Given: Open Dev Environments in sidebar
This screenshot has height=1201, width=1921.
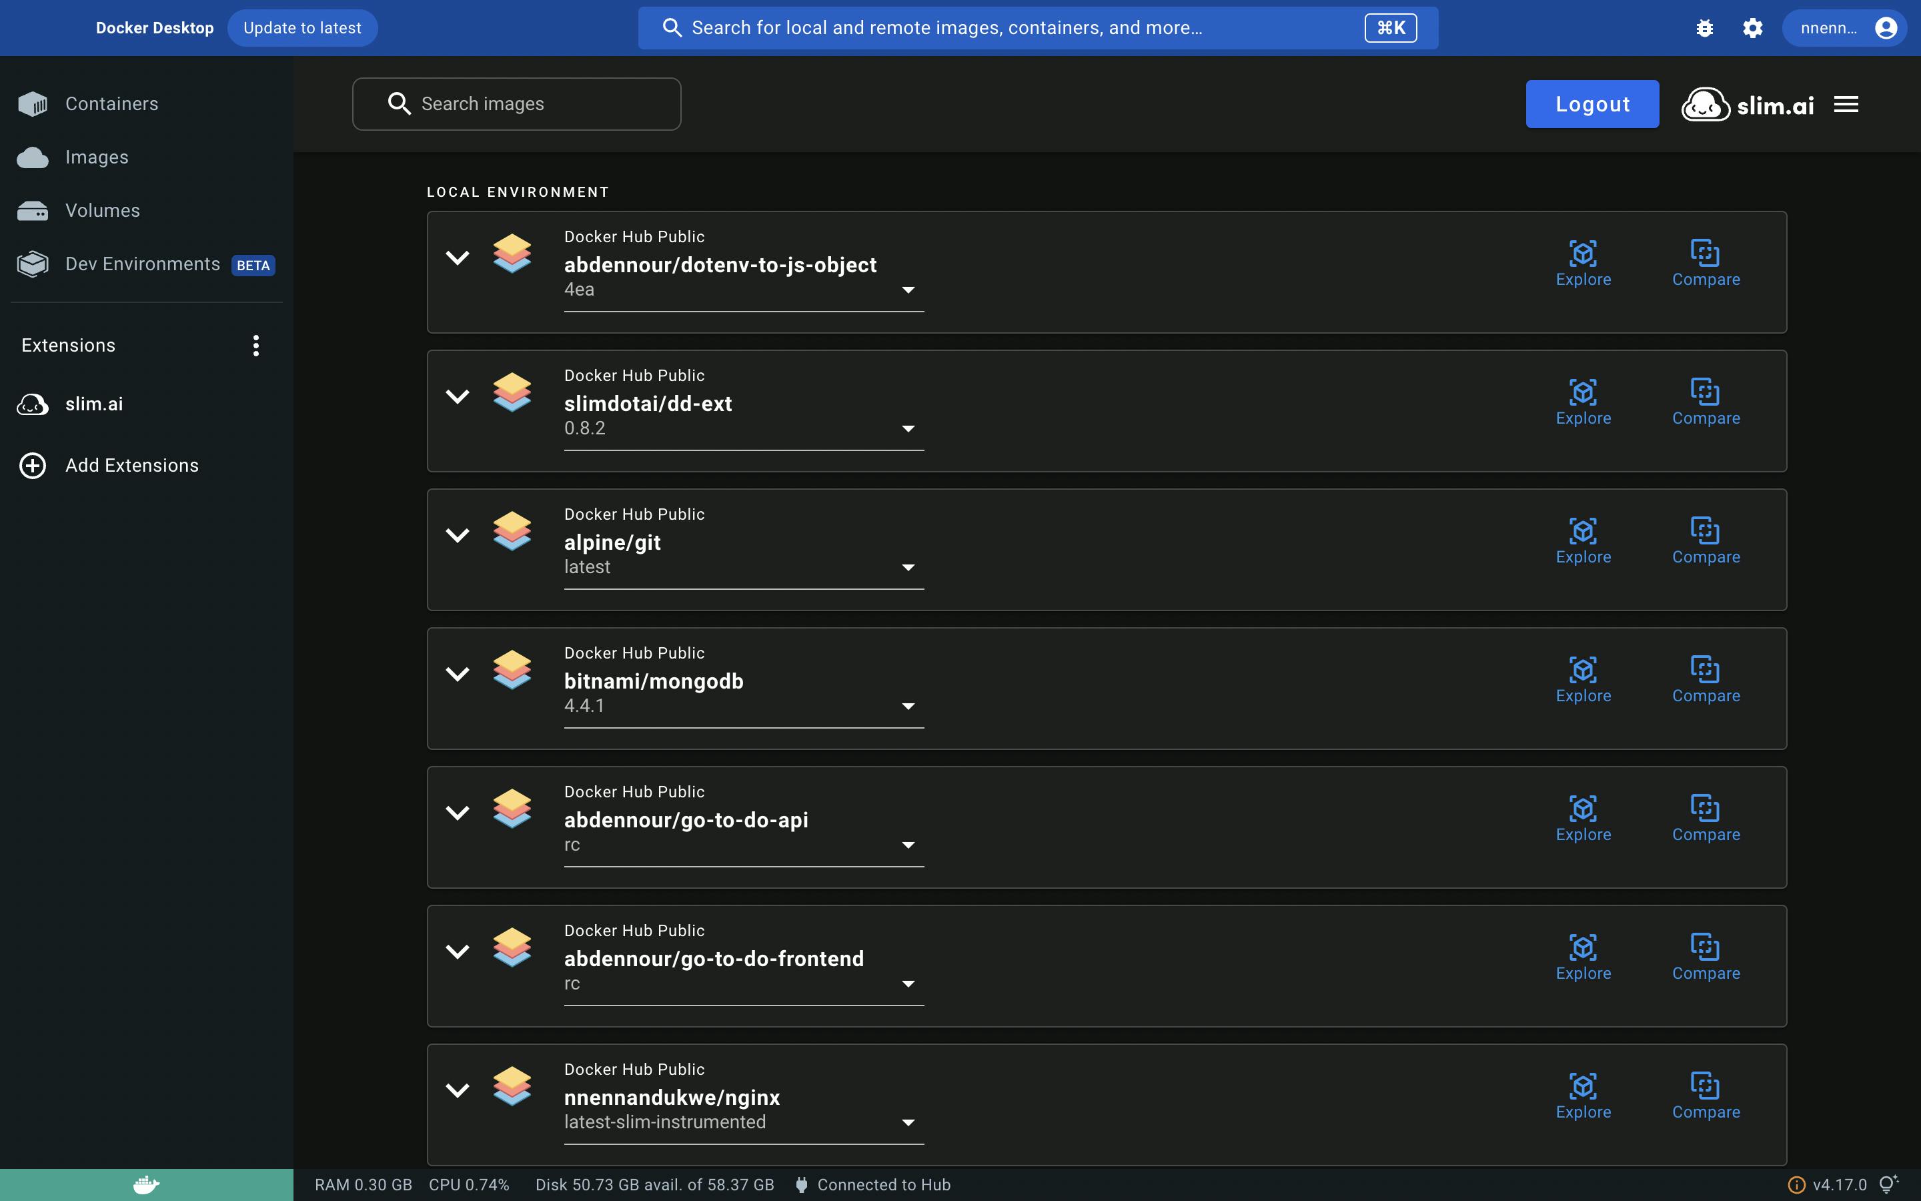Looking at the screenshot, I should (146, 264).
